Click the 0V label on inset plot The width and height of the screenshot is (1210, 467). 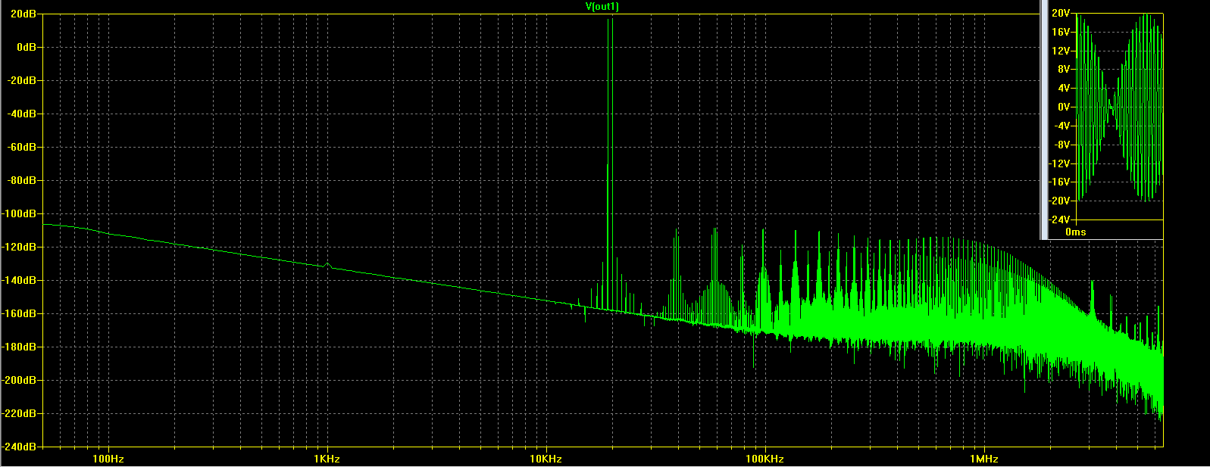[1063, 107]
